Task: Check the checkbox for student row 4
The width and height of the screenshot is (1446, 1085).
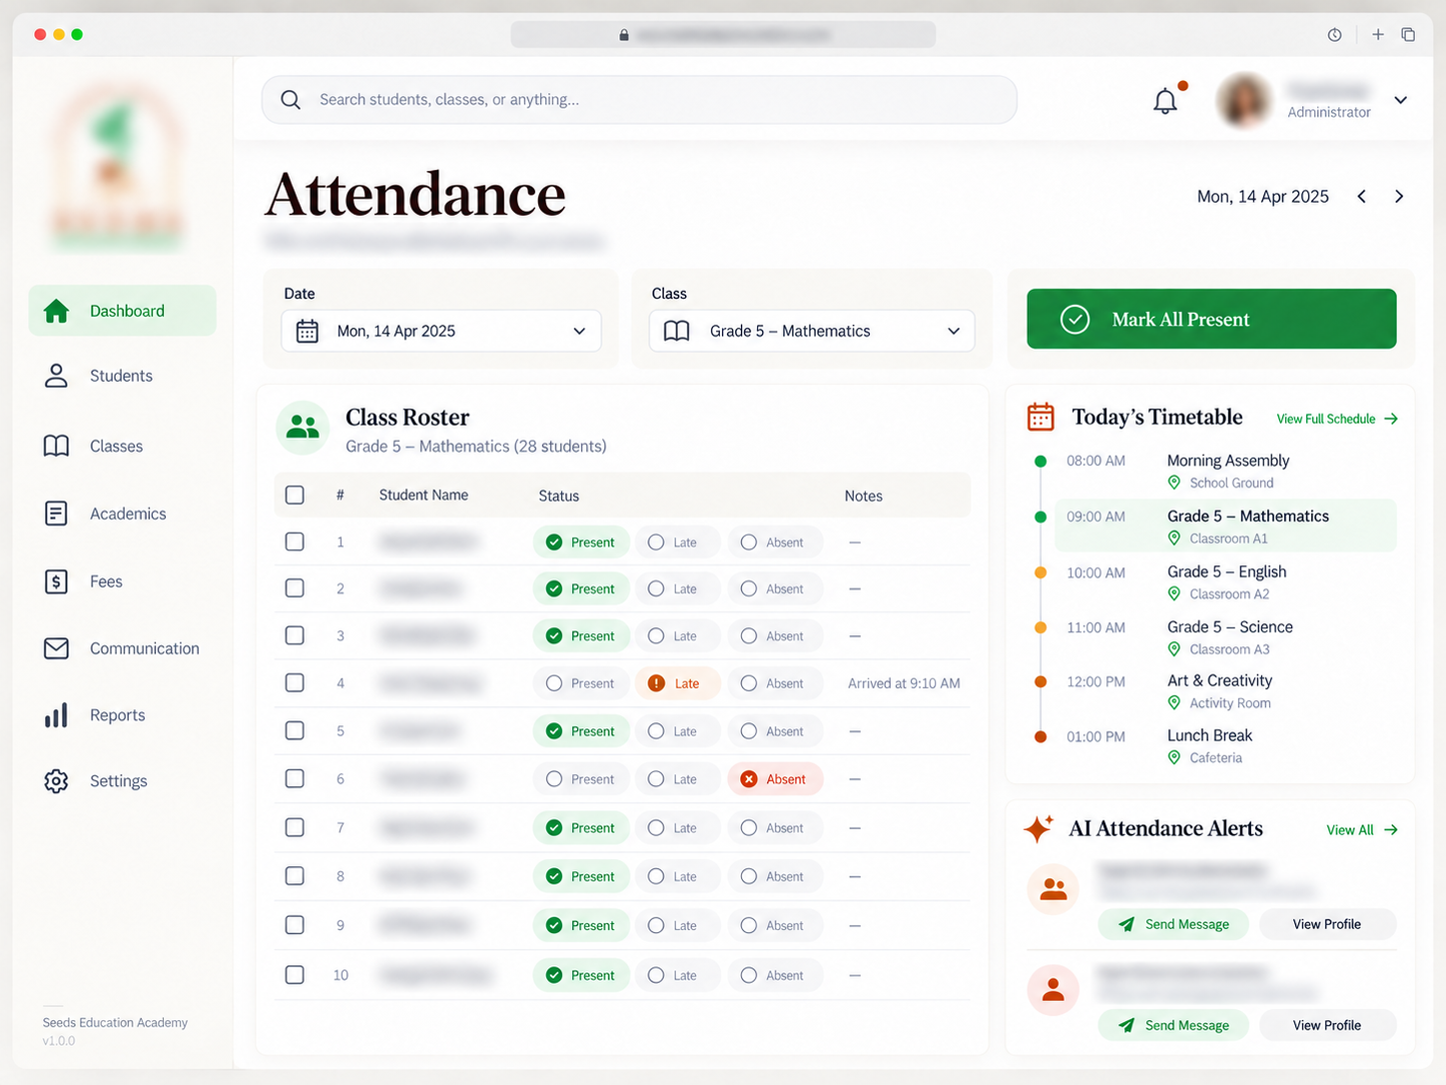Action: (x=295, y=682)
